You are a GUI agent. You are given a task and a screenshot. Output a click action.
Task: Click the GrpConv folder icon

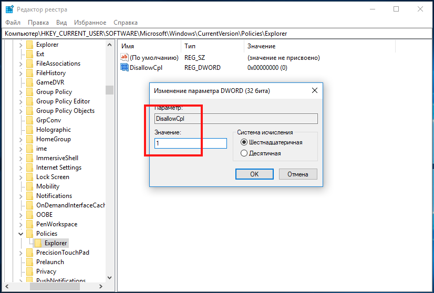click(29, 120)
